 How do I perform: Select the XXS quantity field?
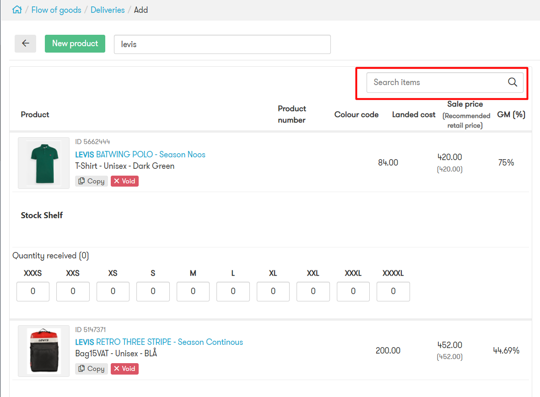coord(73,291)
